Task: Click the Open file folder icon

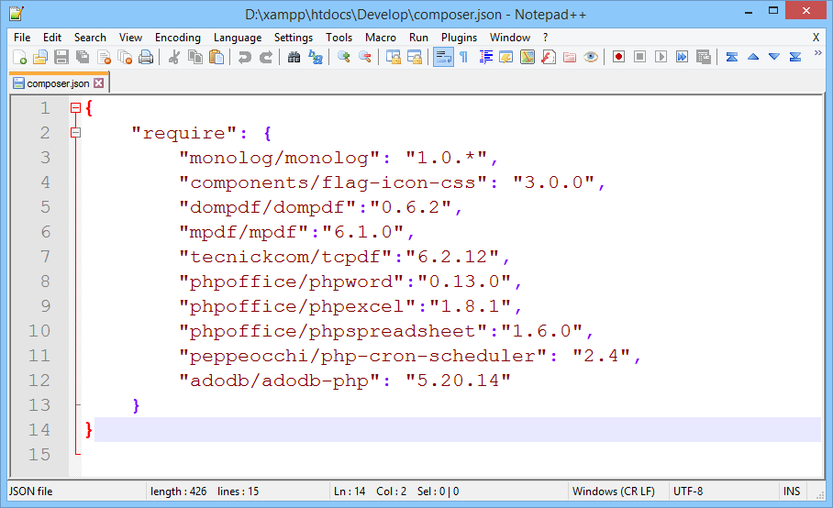Action: click(x=39, y=57)
